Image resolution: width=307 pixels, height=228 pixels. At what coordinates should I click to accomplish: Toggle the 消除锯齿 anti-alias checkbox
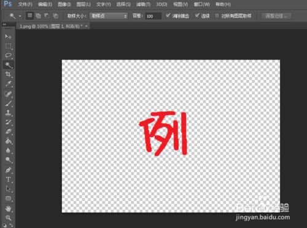coord(168,15)
